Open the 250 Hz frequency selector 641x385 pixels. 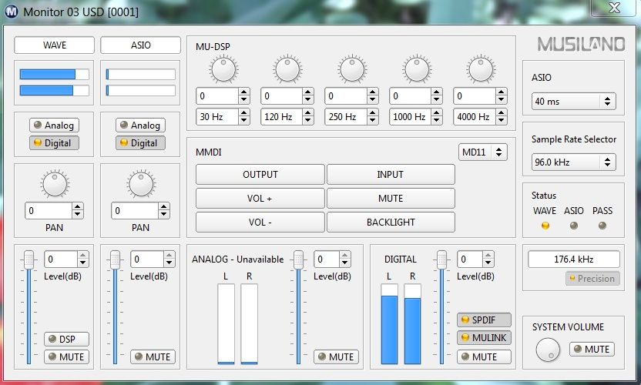click(x=351, y=117)
